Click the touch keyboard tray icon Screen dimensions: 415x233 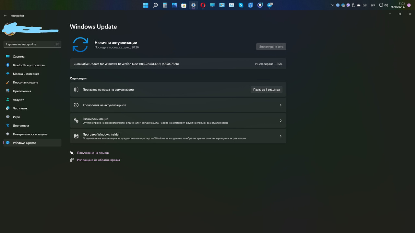pos(365,5)
